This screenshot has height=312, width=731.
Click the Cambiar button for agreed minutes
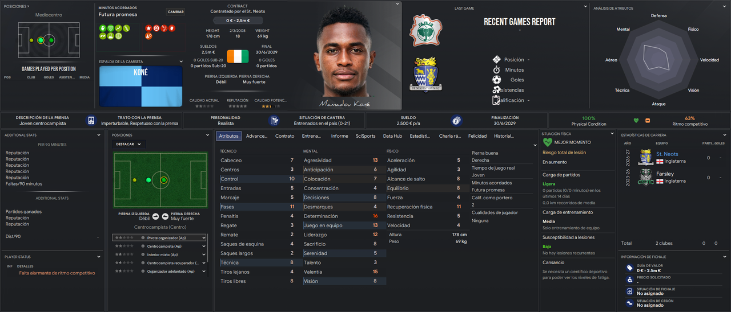[x=175, y=11]
